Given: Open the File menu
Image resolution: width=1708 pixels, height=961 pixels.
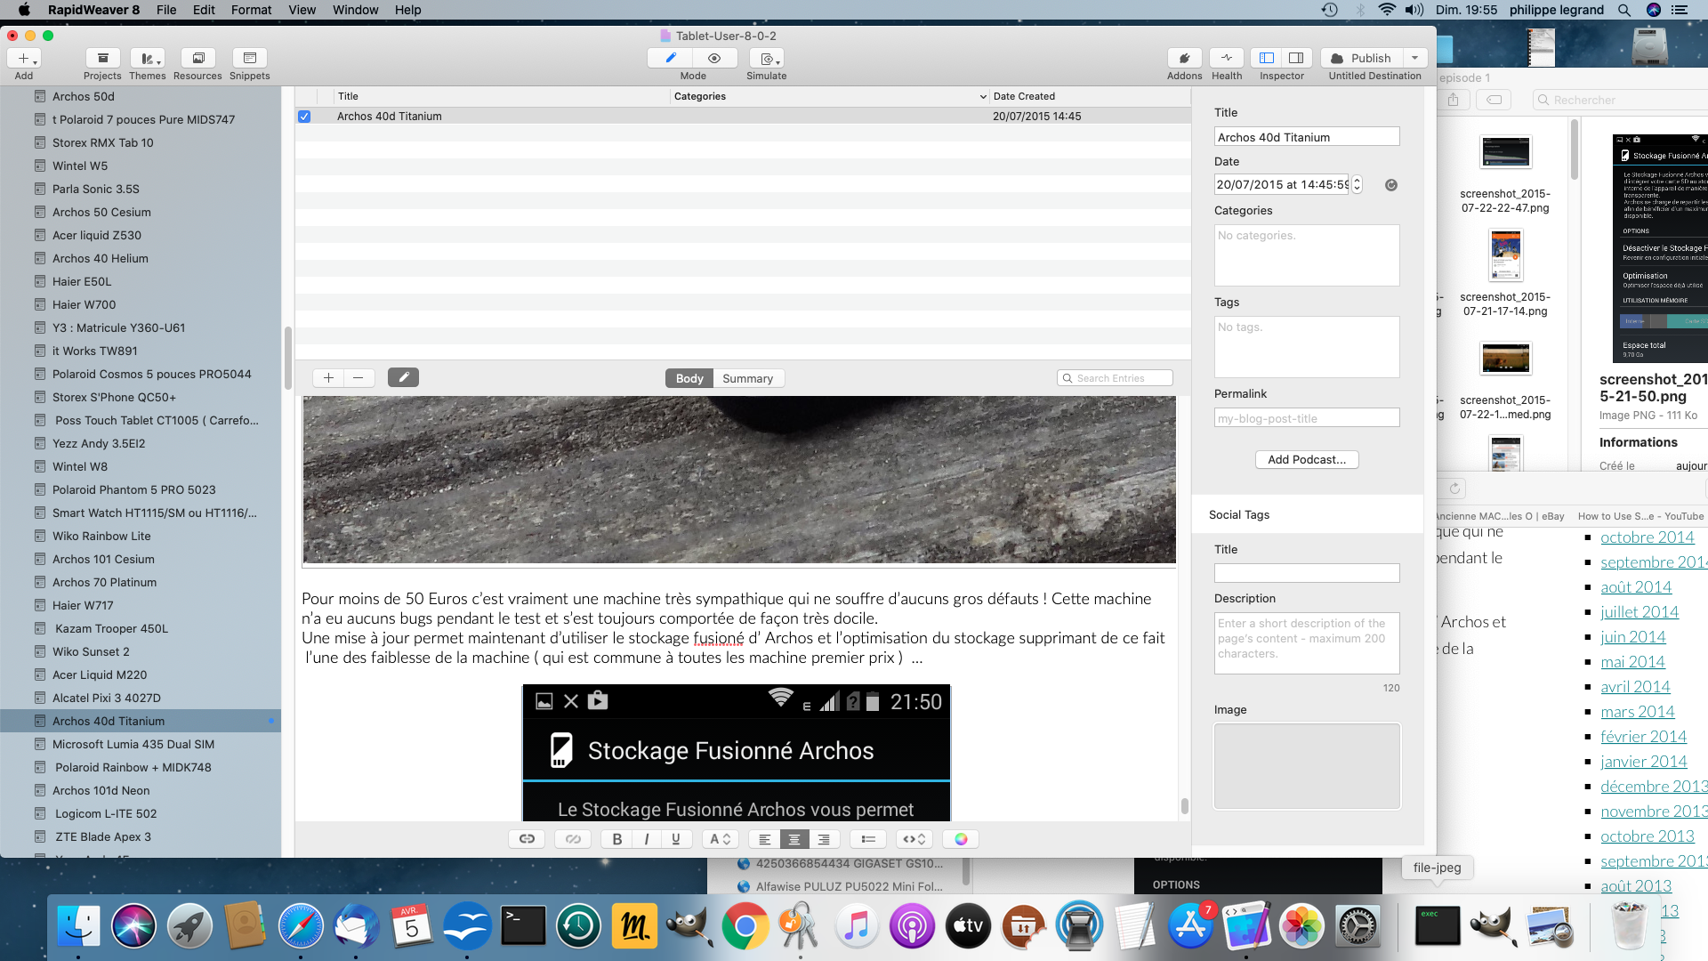Looking at the screenshot, I should point(166,10).
